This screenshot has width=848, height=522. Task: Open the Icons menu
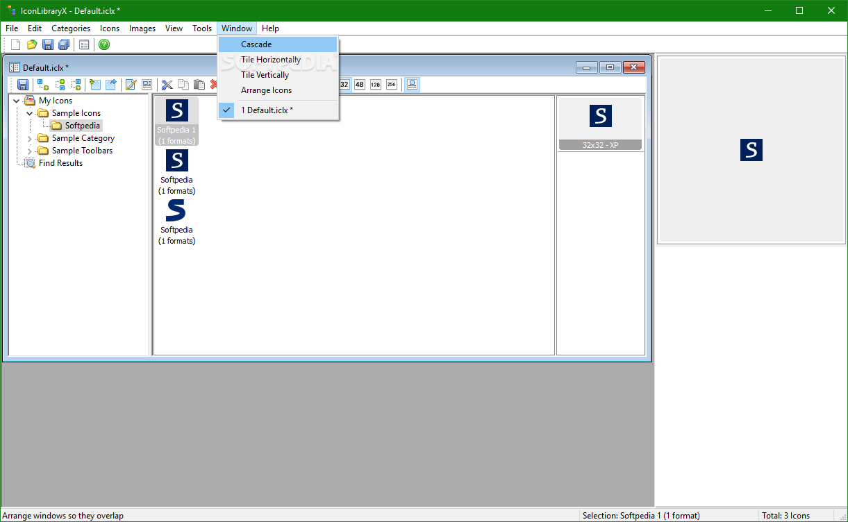(x=110, y=28)
